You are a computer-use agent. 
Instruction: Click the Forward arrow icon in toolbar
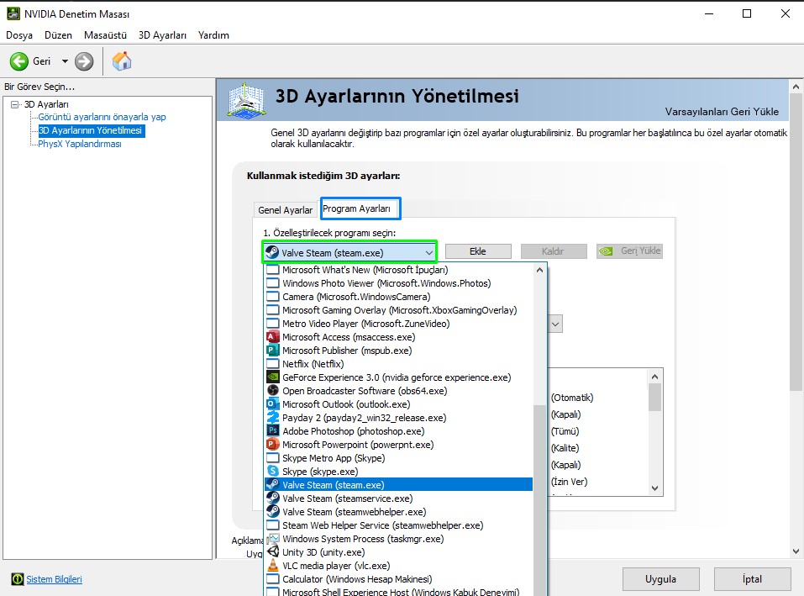(x=84, y=61)
